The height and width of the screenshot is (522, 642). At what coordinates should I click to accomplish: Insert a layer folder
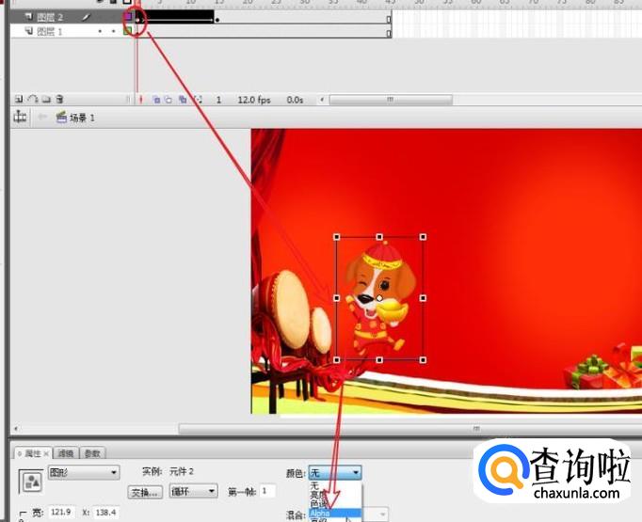pos(46,99)
